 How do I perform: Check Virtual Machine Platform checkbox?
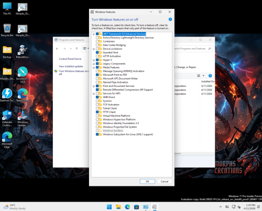click(97, 116)
